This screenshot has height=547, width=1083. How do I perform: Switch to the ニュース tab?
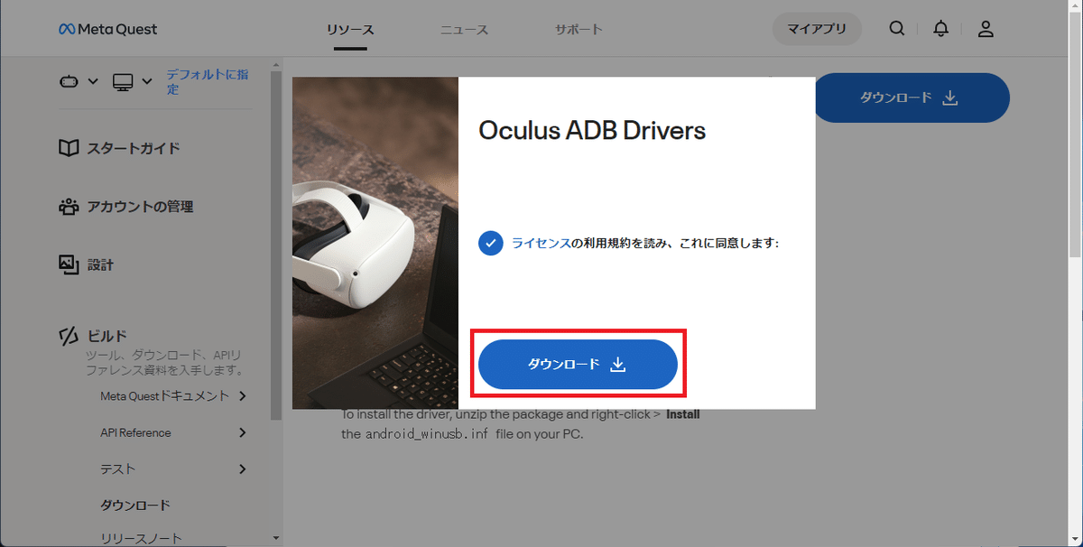pos(464,29)
